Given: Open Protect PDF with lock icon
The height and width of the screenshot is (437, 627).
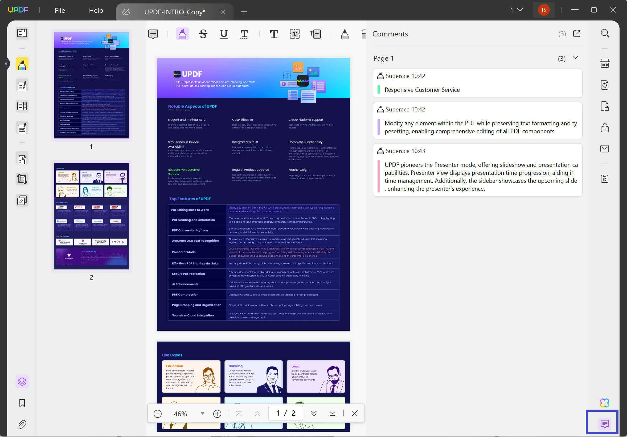Looking at the screenshot, I should pyautogui.click(x=605, y=106).
